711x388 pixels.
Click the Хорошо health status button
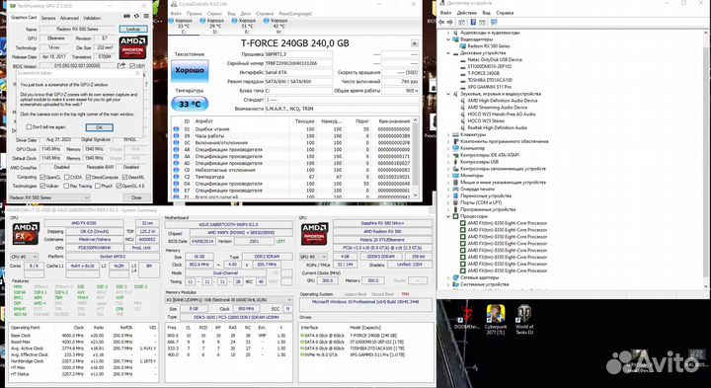coord(190,71)
